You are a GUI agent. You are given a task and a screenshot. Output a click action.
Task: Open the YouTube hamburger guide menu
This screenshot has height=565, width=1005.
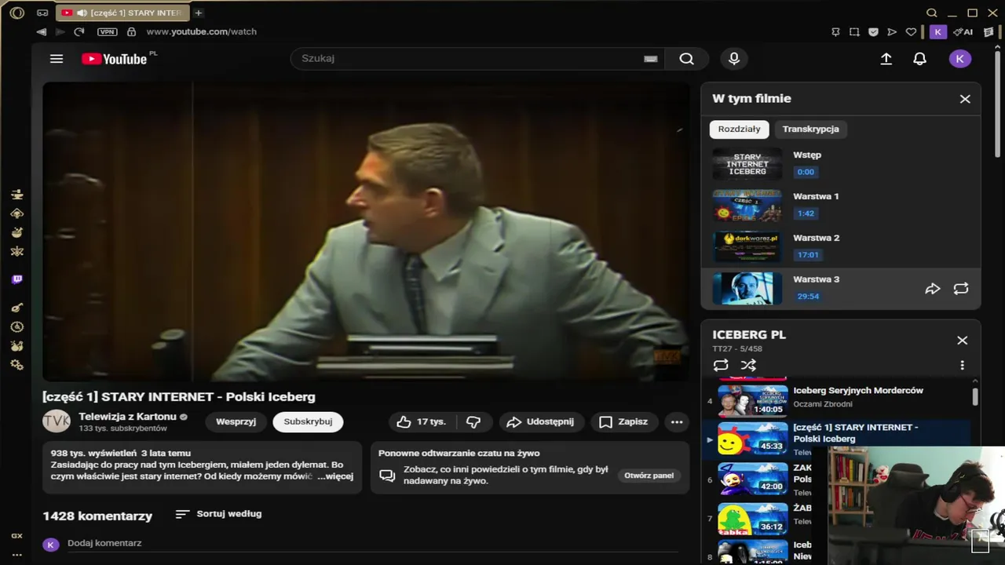tap(57, 59)
